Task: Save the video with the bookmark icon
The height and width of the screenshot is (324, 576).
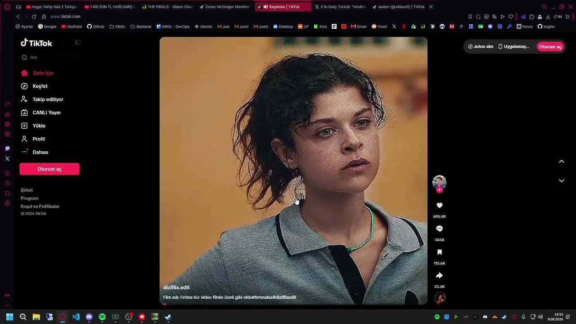Action: tap(440, 252)
